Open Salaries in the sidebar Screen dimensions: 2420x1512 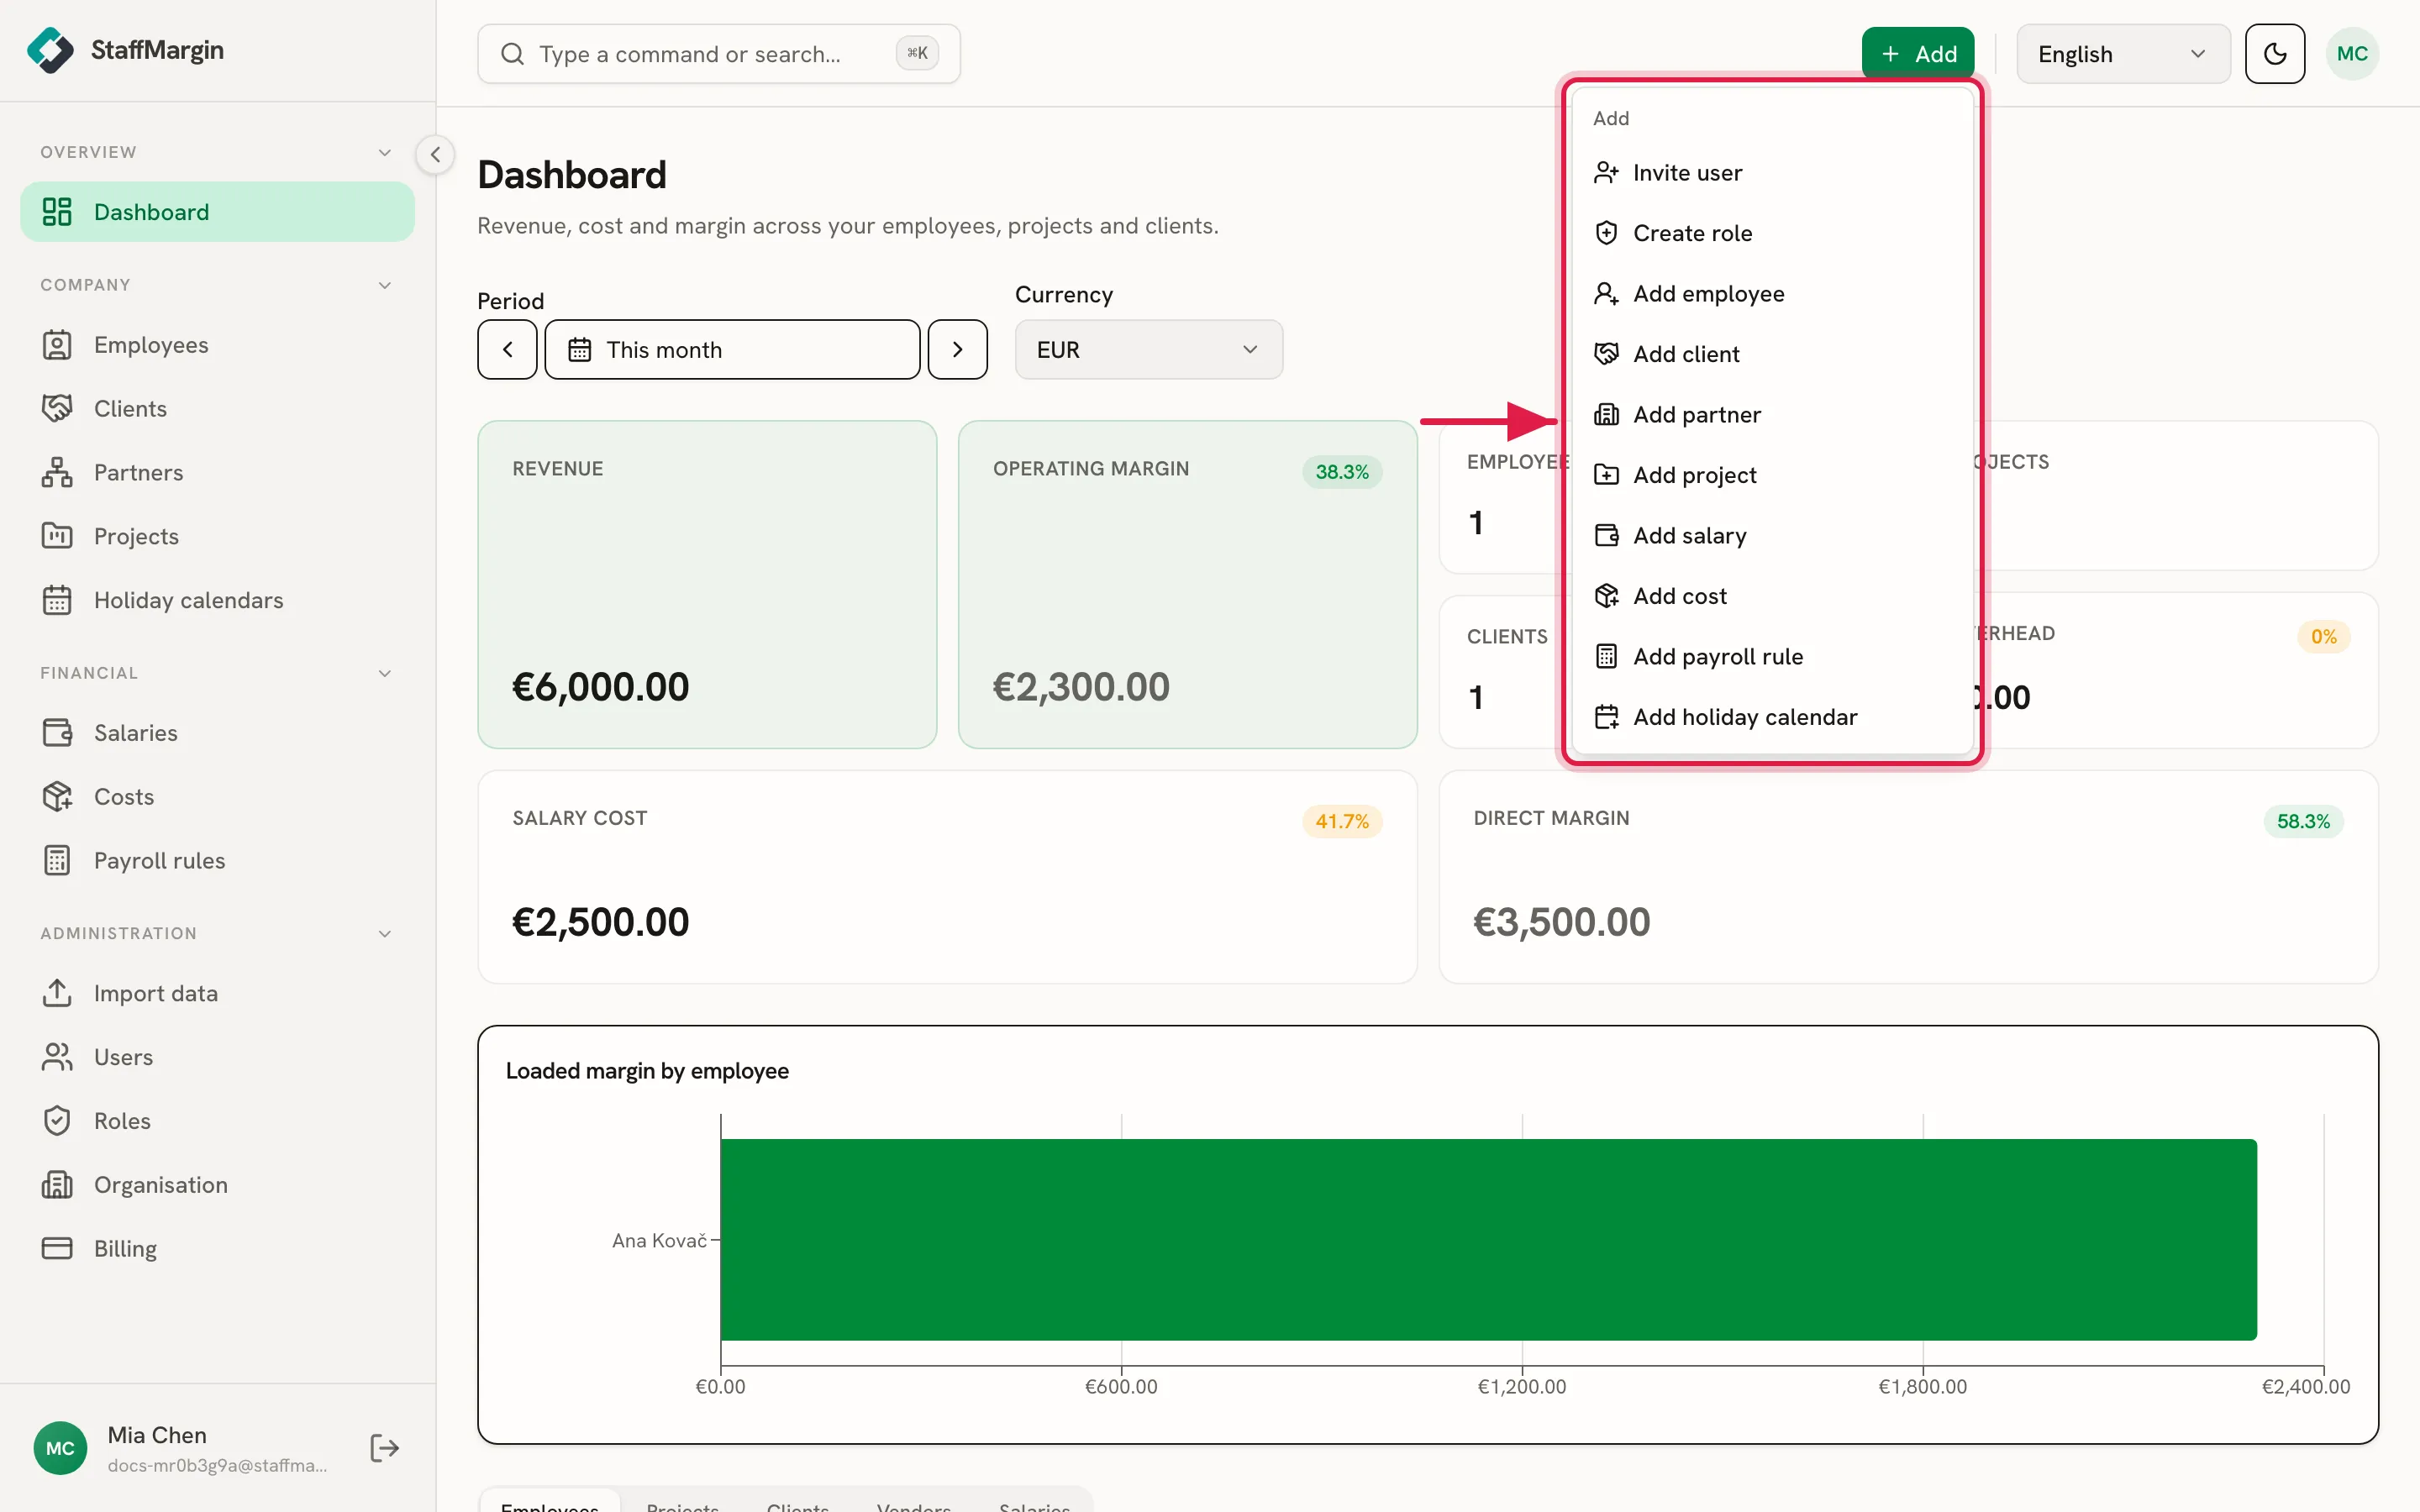pos(217,733)
